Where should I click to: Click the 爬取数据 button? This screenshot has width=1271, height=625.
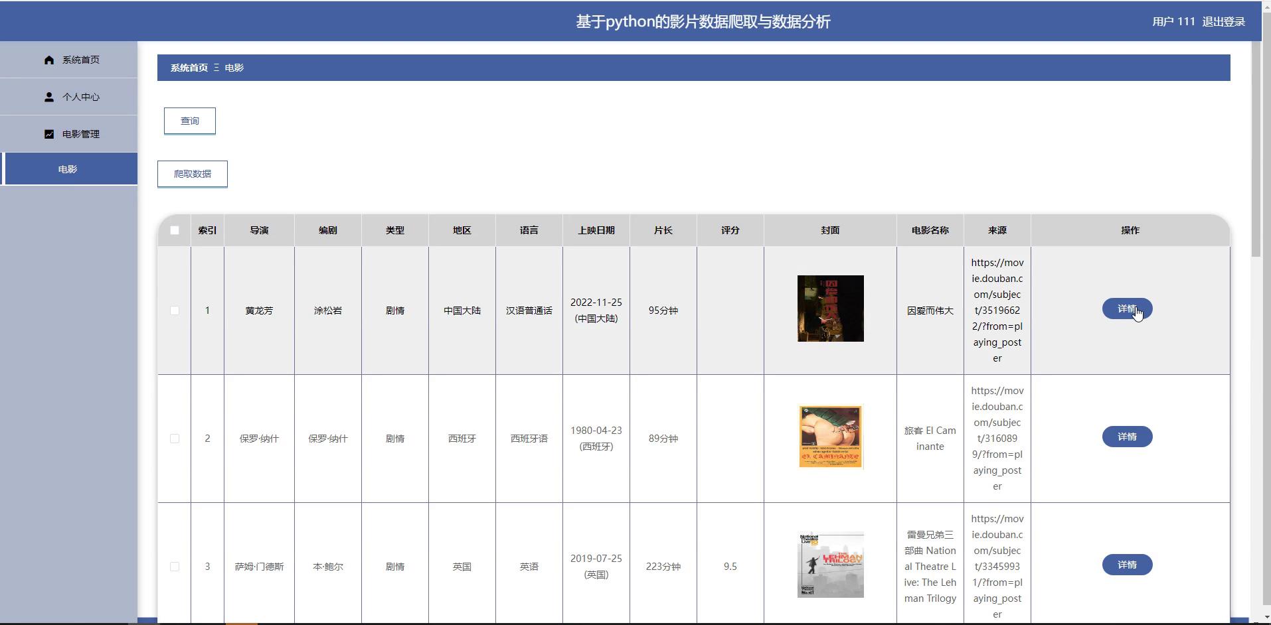pyautogui.click(x=193, y=174)
